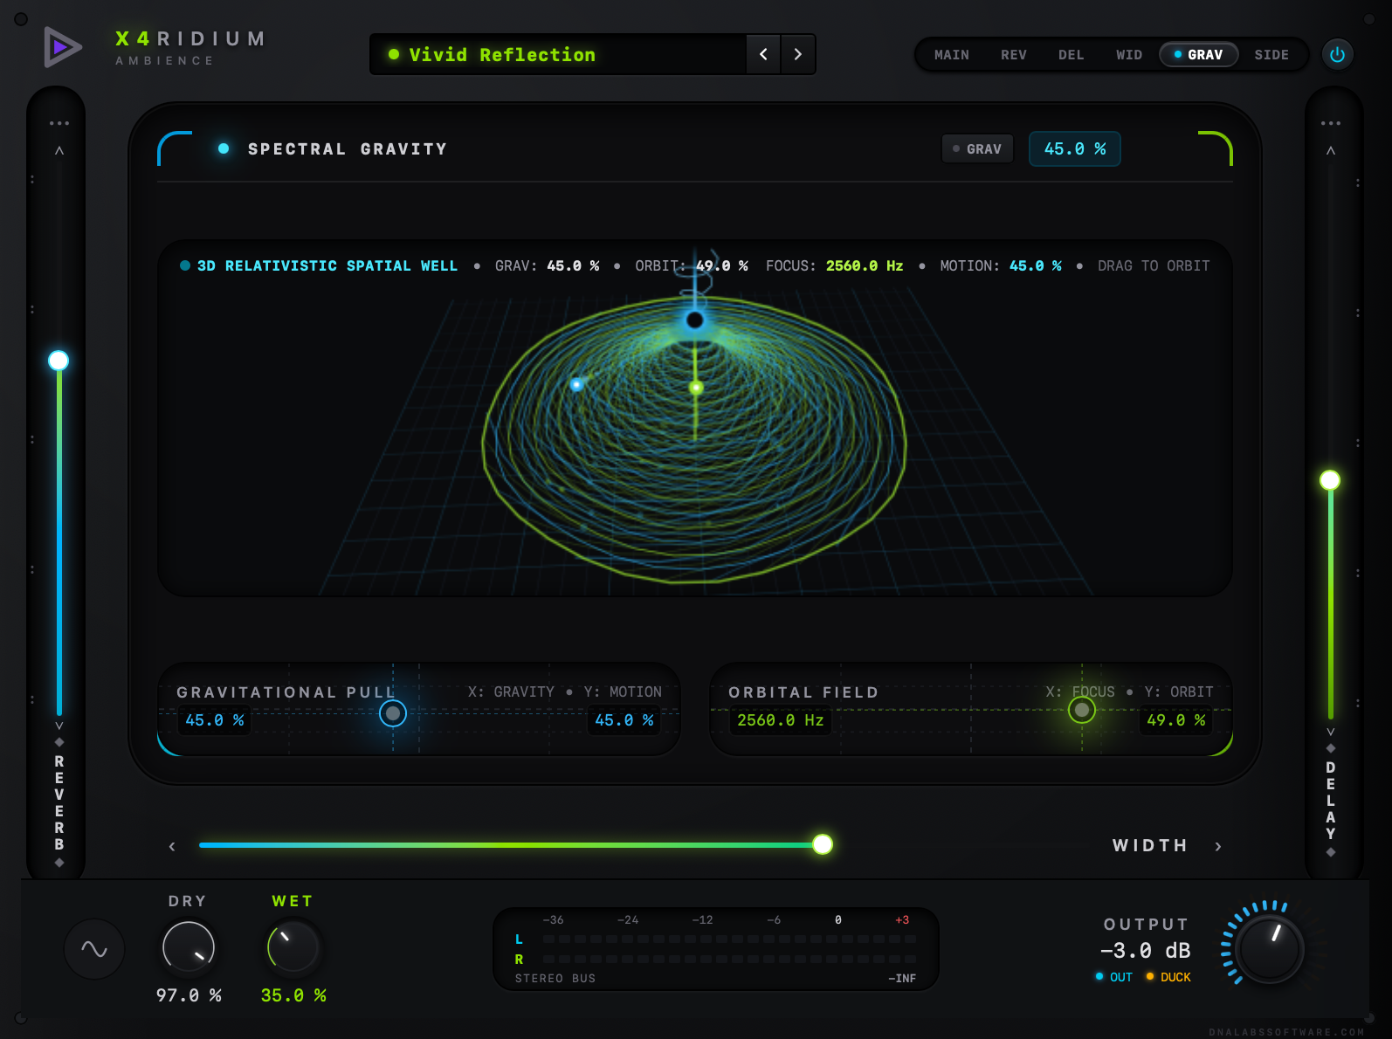Click the 45.0 % gravity amount field

coord(1074,148)
